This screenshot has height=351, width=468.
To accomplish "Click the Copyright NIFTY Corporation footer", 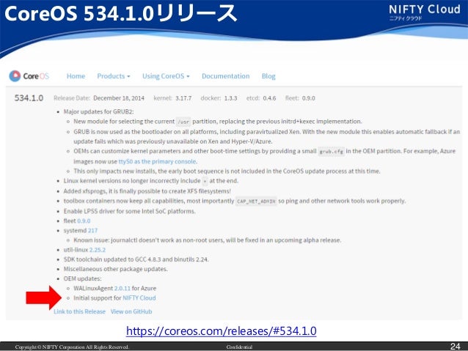I will tap(72, 347).
